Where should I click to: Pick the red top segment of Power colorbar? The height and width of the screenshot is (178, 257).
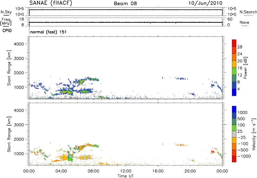[234, 43]
